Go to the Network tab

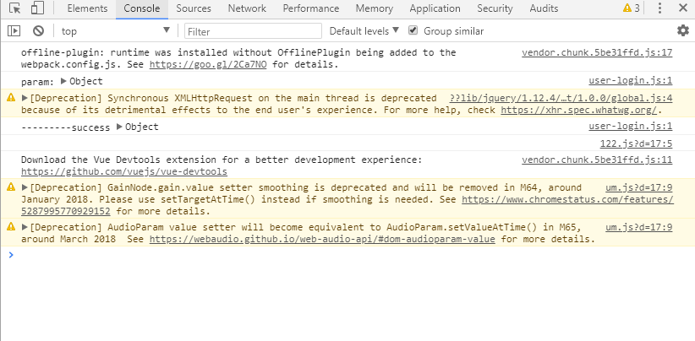coord(248,8)
